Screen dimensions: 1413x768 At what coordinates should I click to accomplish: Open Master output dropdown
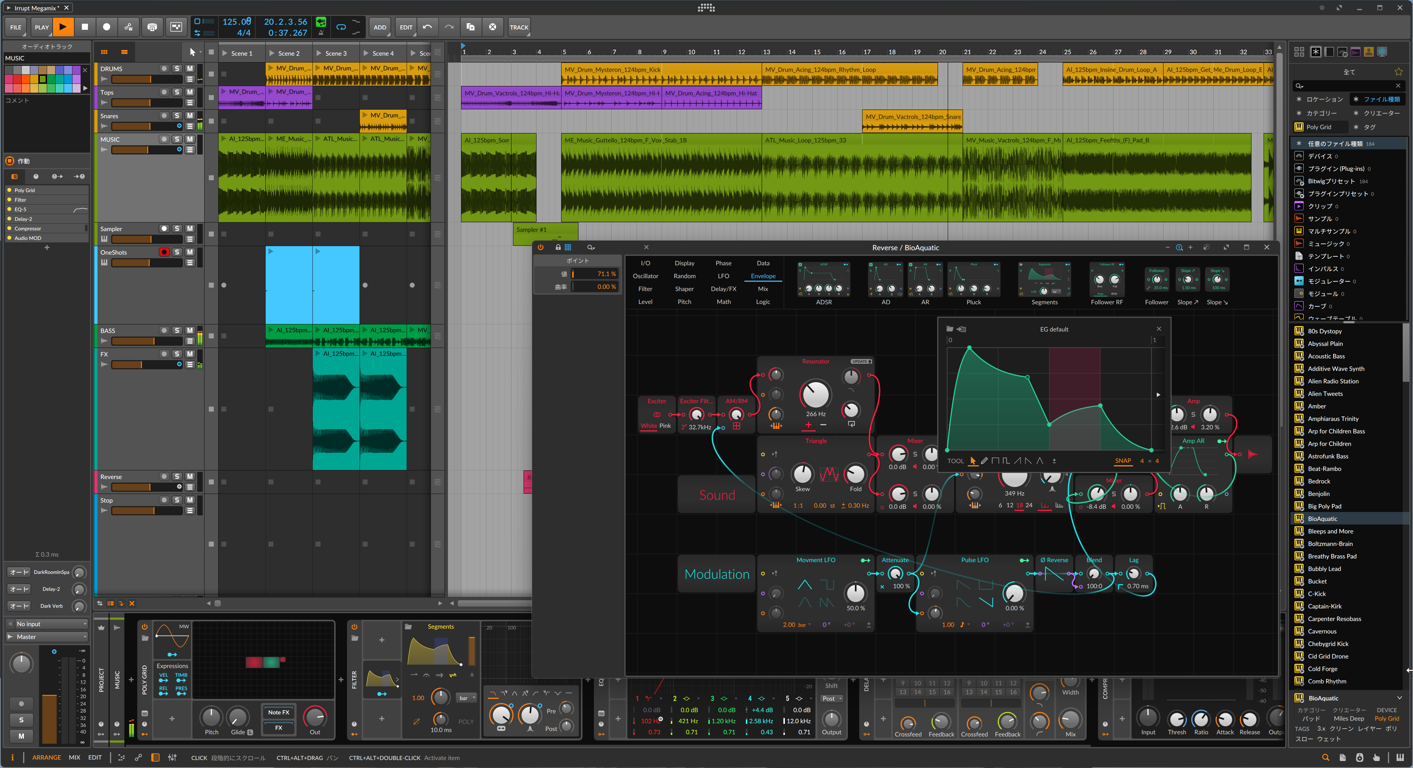pos(47,636)
